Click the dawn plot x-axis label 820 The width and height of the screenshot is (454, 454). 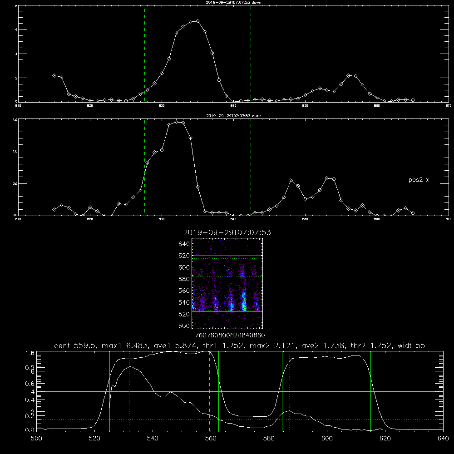click(90, 106)
